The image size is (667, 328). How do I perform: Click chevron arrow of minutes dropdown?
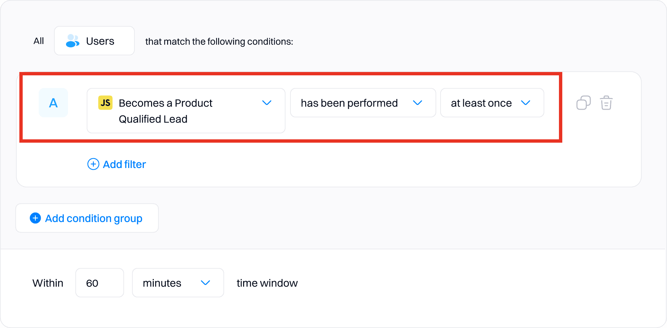click(205, 283)
